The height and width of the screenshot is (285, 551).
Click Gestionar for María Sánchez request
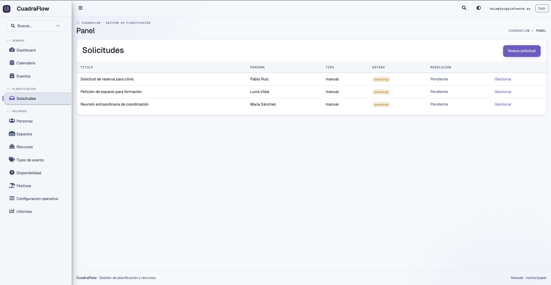[x=503, y=104]
